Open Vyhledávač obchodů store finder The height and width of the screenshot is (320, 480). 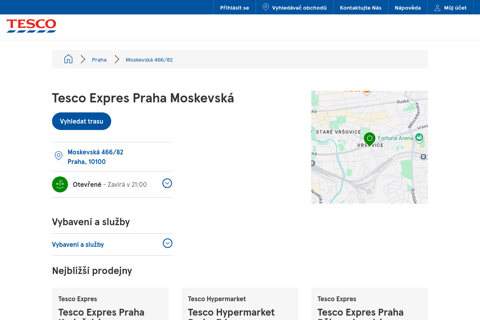click(x=294, y=8)
